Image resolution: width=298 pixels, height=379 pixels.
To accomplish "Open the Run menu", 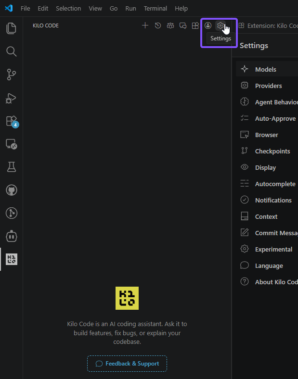I will [x=130, y=9].
